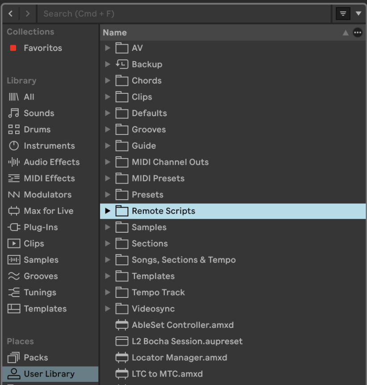The image size is (367, 385).
Task: Expand the MIDI Channel Outs folder
Action: (108, 162)
